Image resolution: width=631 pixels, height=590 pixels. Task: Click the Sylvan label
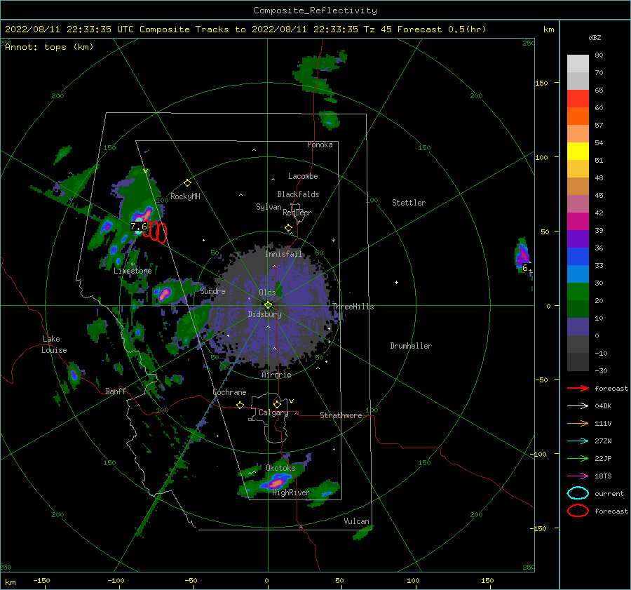(x=269, y=207)
